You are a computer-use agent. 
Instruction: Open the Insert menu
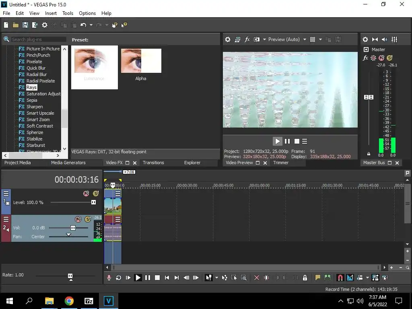[51, 13]
